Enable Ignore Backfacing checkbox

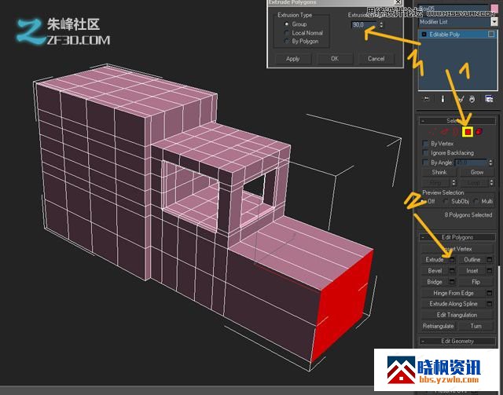(425, 153)
